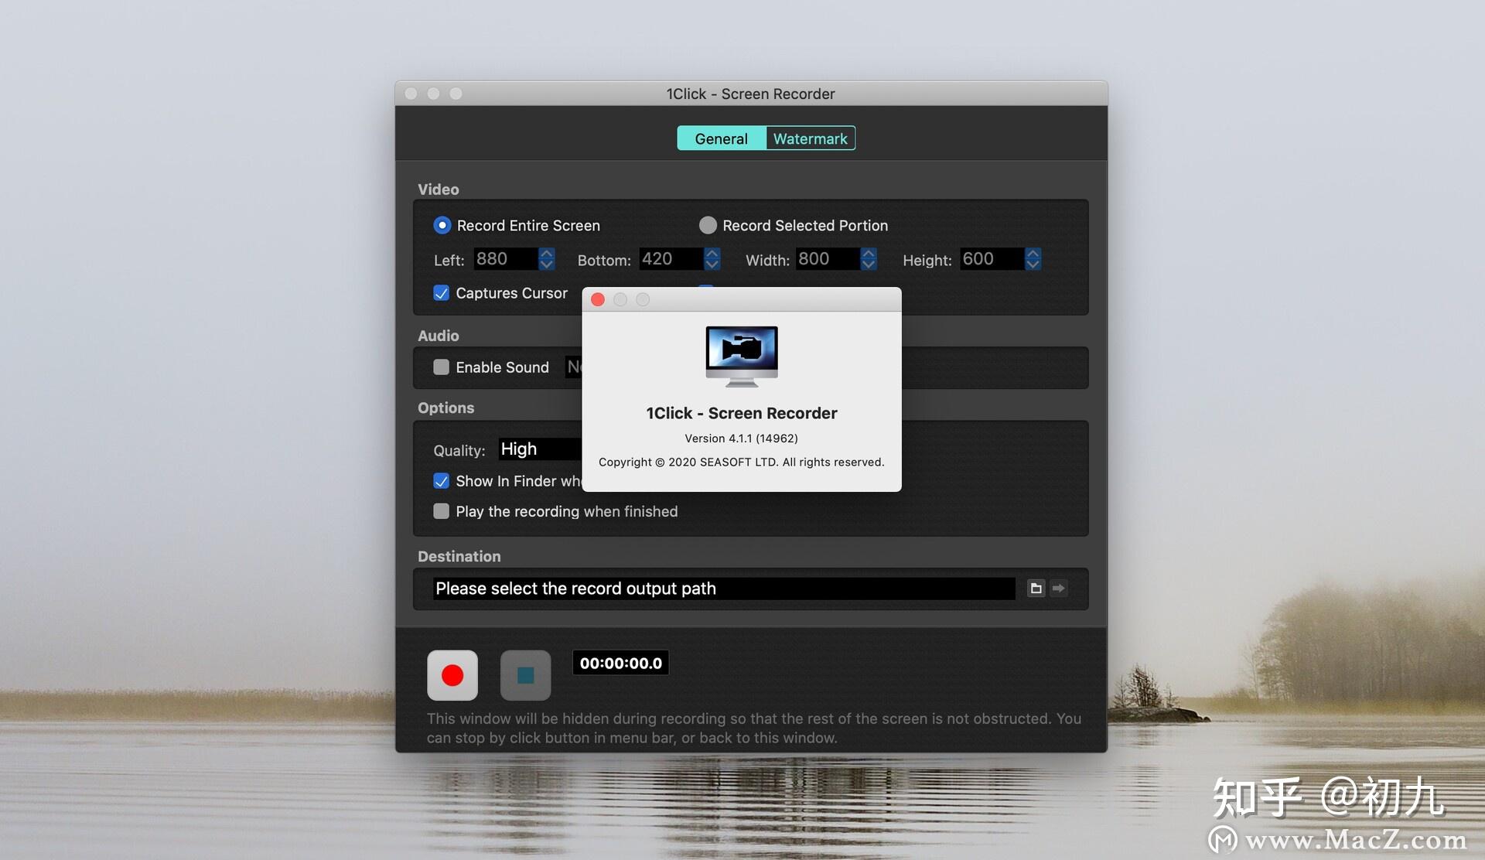The height and width of the screenshot is (860, 1485).
Task: Toggle the Captures Cursor checkbox
Action: click(x=441, y=293)
